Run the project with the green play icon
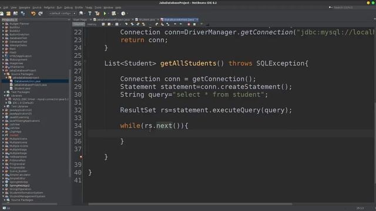This screenshot has height=211, width=376. point(105,13)
